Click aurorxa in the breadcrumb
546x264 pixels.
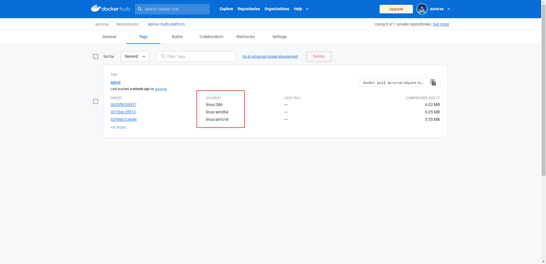(x=102, y=24)
